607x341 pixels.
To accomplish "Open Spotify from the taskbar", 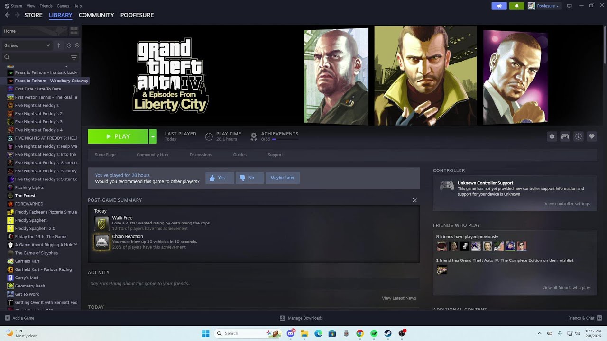I will pos(374,333).
